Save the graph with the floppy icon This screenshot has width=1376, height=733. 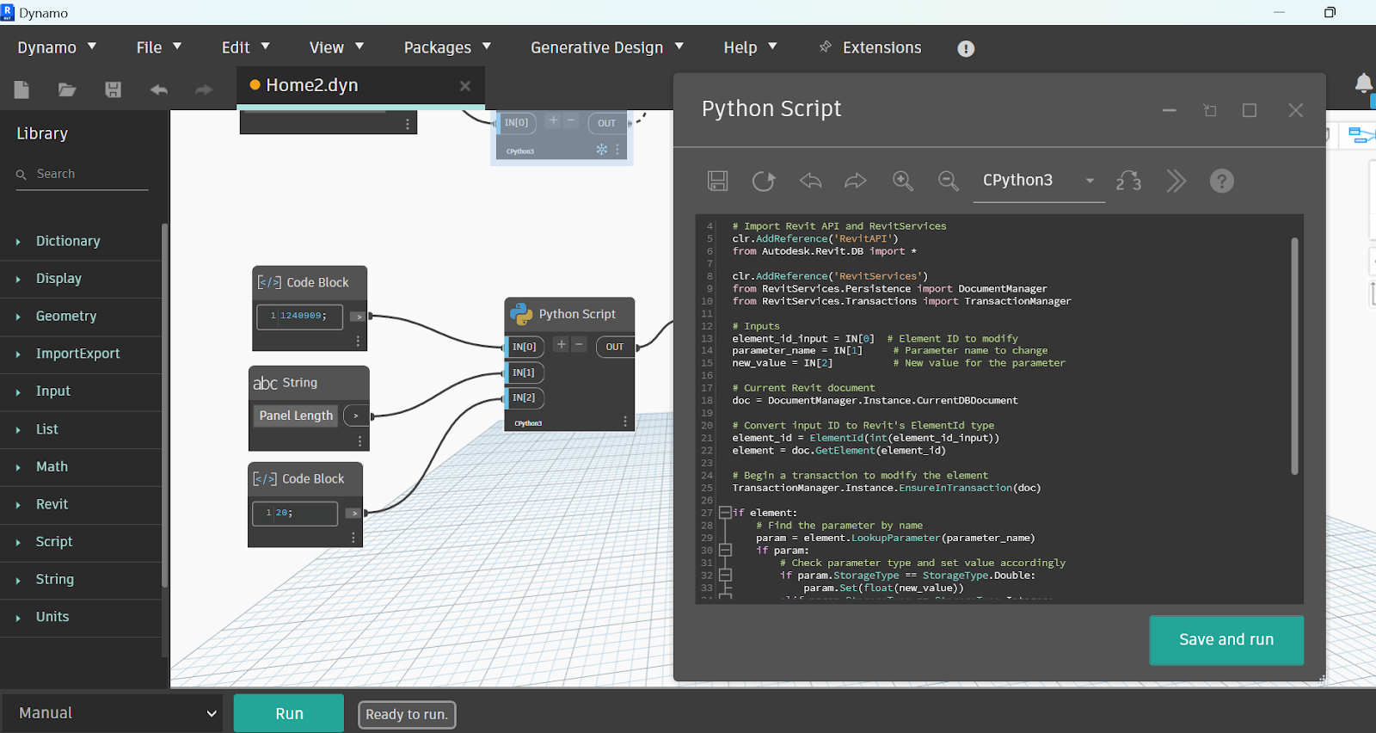click(113, 89)
